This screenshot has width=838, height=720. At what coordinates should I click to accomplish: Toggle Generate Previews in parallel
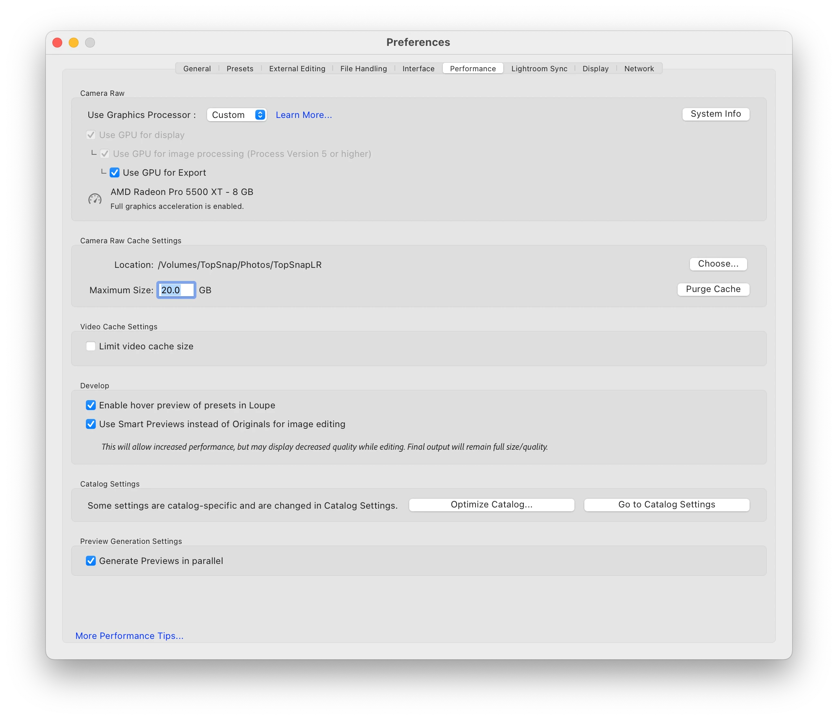pyautogui.click(x=91, y=561)
